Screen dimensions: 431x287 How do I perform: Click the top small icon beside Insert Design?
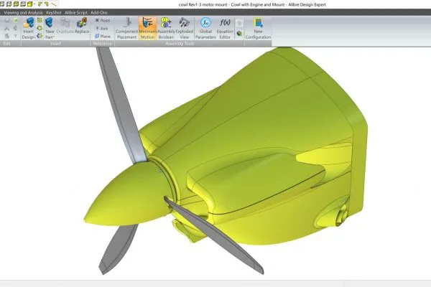(40, 20)
